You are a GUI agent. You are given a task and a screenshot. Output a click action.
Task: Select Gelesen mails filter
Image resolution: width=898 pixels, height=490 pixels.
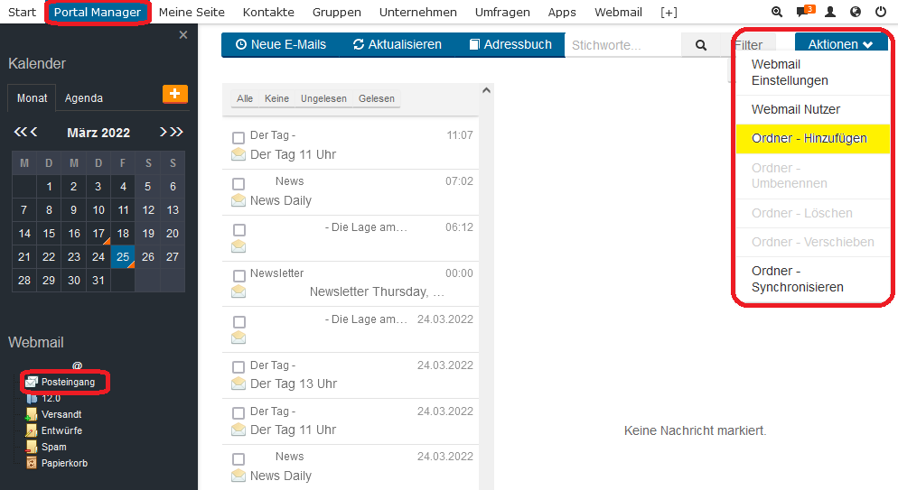[x=376, y=98]
